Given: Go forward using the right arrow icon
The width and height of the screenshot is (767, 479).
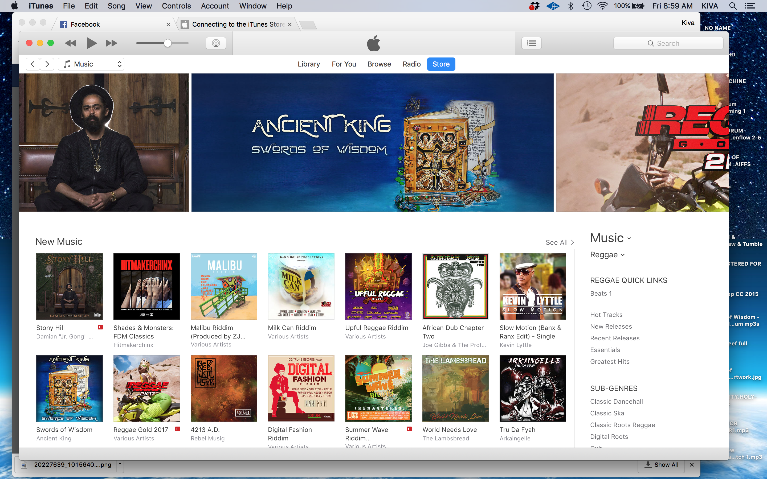Looking at the screenshot, I should (47, 64).
